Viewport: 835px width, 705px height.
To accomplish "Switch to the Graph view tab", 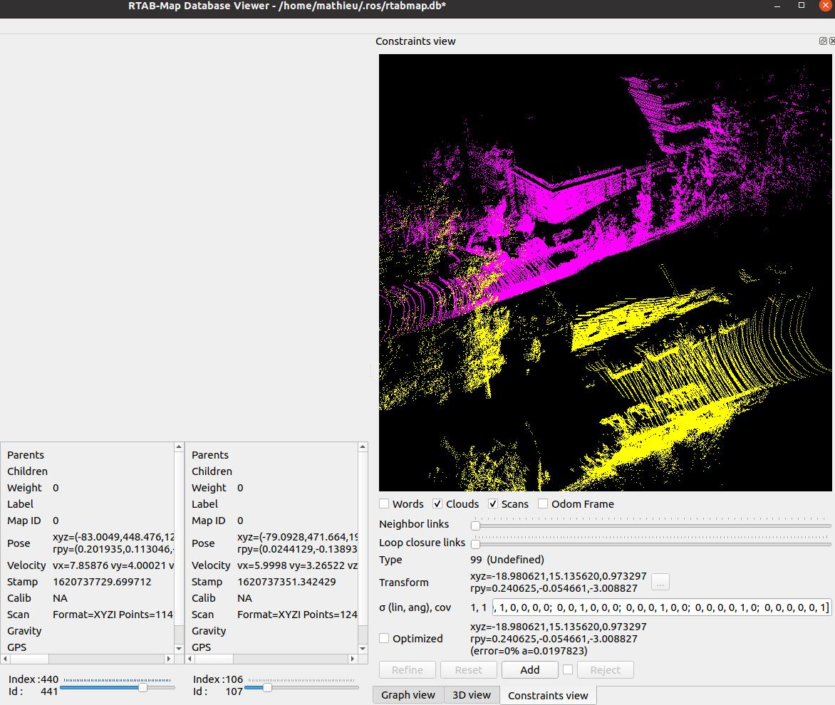I will [408, 695].
